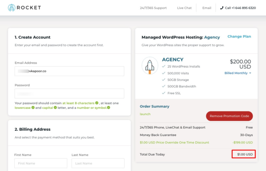
Task: Click the 'Money Back Guarantee' row label
Action: [x=158, y=135]
